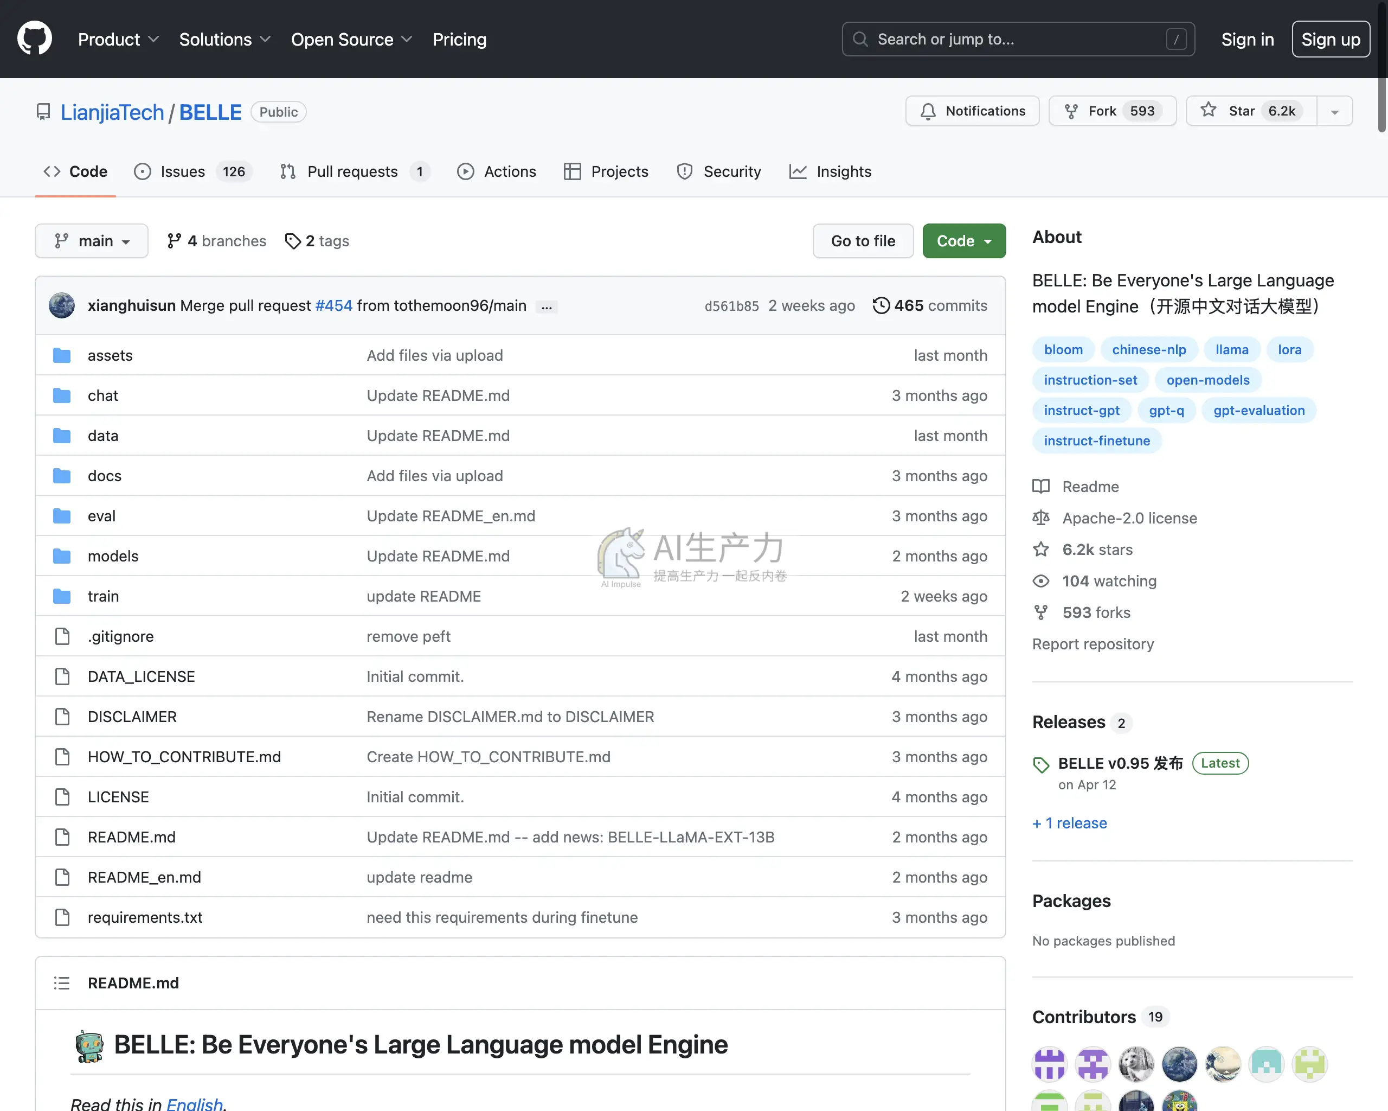Open the assets folder icon

click(62, 355)
